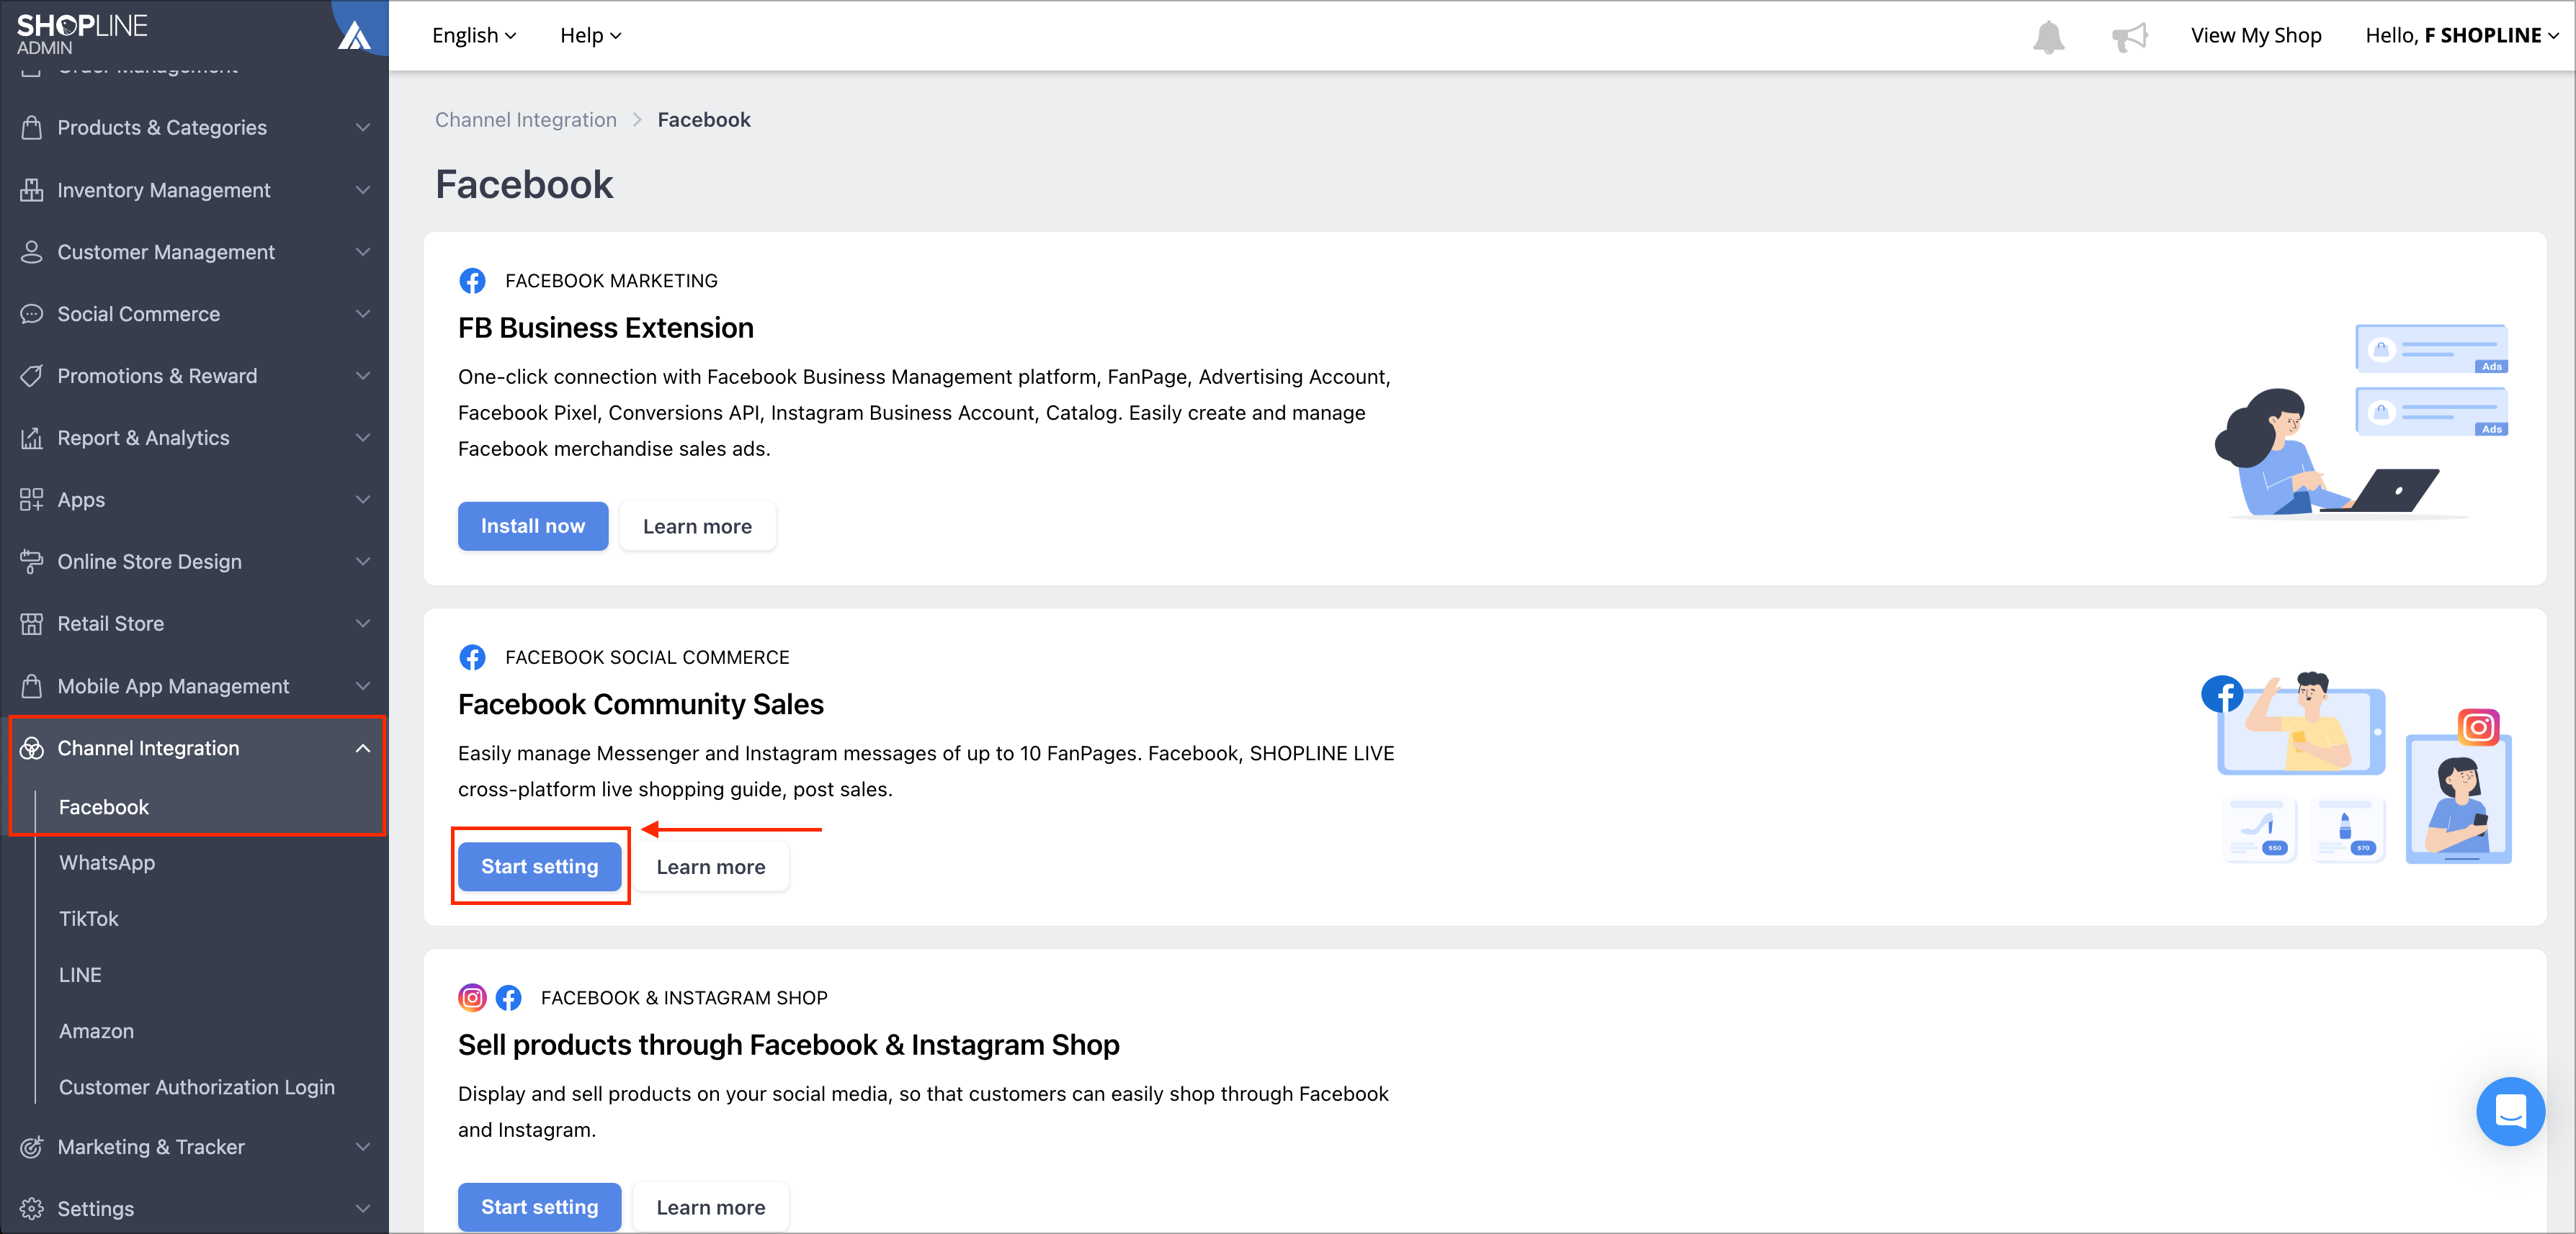Click the triangular logo badge in header
Viewport: 2576px width, 1234px height.
[x=355, y=36]
